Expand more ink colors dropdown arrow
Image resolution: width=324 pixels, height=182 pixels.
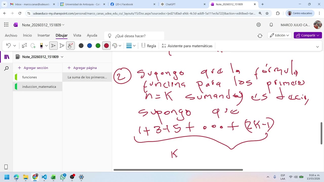[120, 46]
